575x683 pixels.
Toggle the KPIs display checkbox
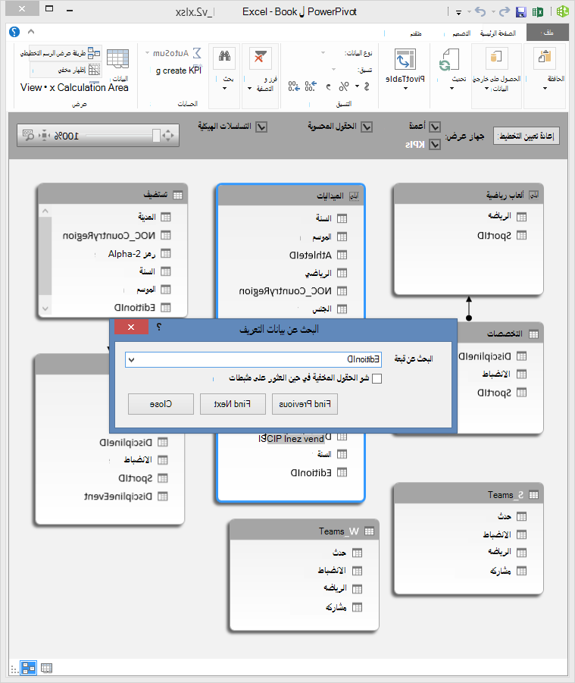435,144
